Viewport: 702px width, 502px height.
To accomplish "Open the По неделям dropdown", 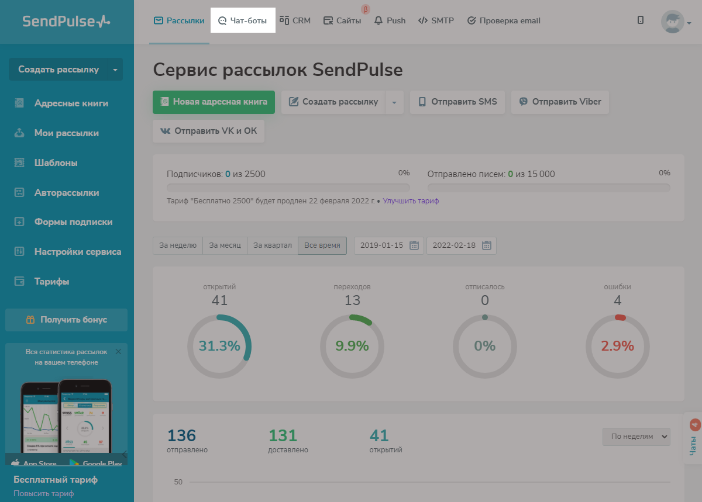I will point(636,437).
